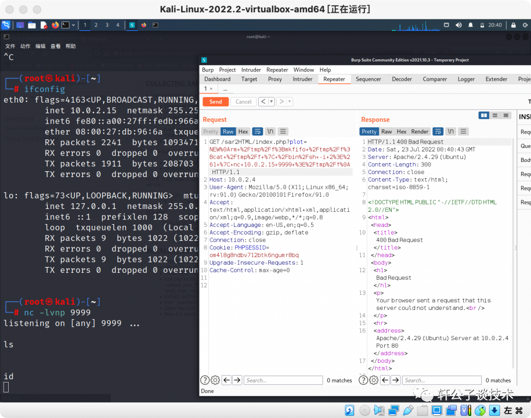Switch to the Comparer tab
The width and height of the screenshot is (531, 418).
pyautogui.click(x=435, y=79)
